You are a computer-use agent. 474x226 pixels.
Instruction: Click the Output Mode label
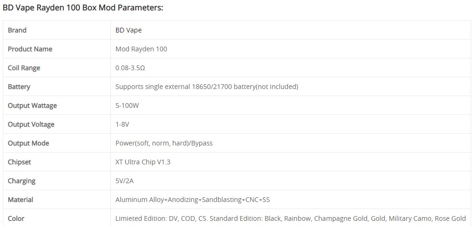[x=28, y=143]
